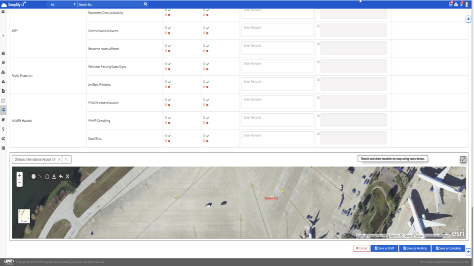Select the polygon draw tool on map
Image resolution: width=474 pixels, height=266 pixels.
click(47, 176)
